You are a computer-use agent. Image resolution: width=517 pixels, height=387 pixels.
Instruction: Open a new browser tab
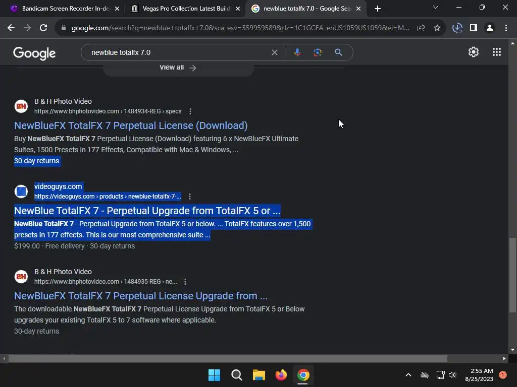coord(378,9)
